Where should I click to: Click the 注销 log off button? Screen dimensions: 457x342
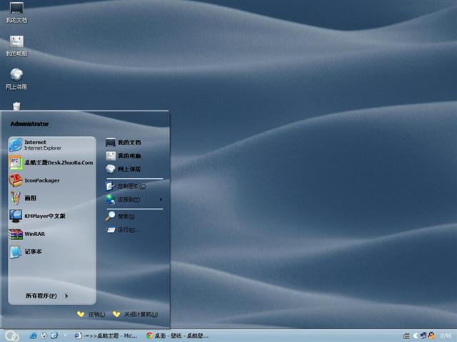[x=91, y=314]
